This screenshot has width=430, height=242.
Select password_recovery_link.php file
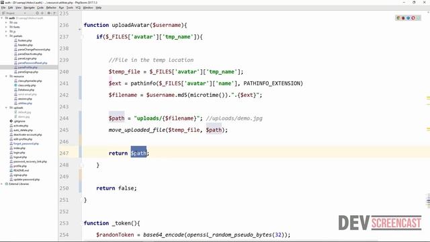(x=28, y=161)
